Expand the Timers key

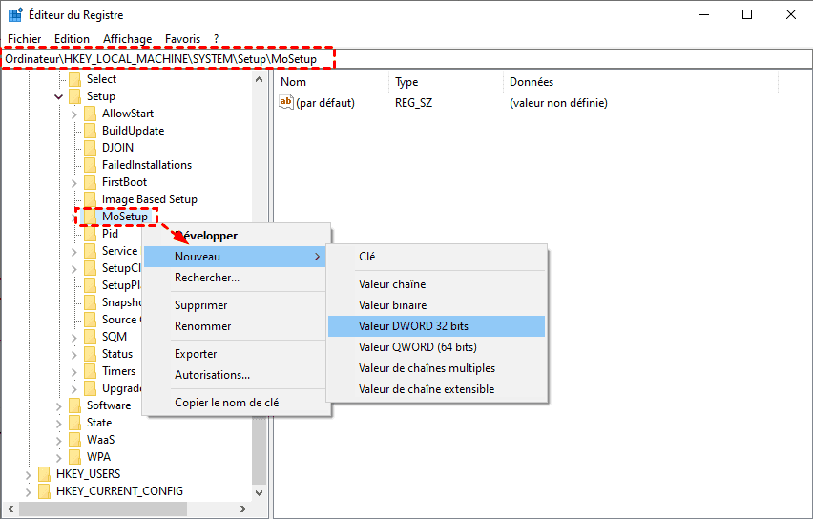point(74,372)
